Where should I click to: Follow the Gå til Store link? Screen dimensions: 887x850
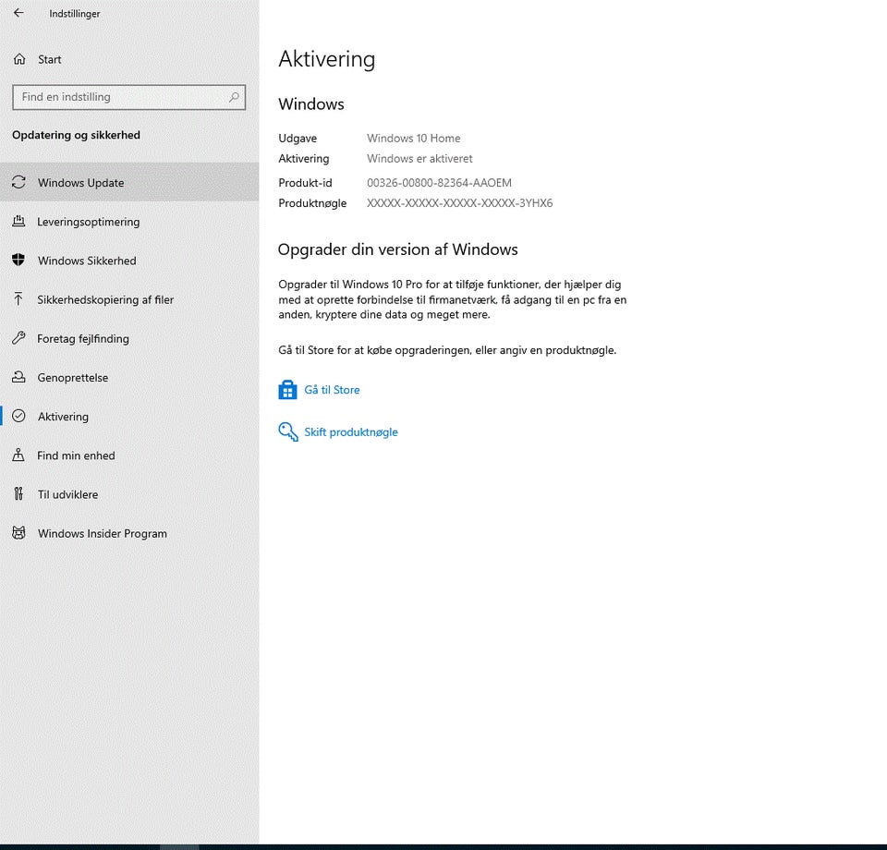click(x=332, y=390)
